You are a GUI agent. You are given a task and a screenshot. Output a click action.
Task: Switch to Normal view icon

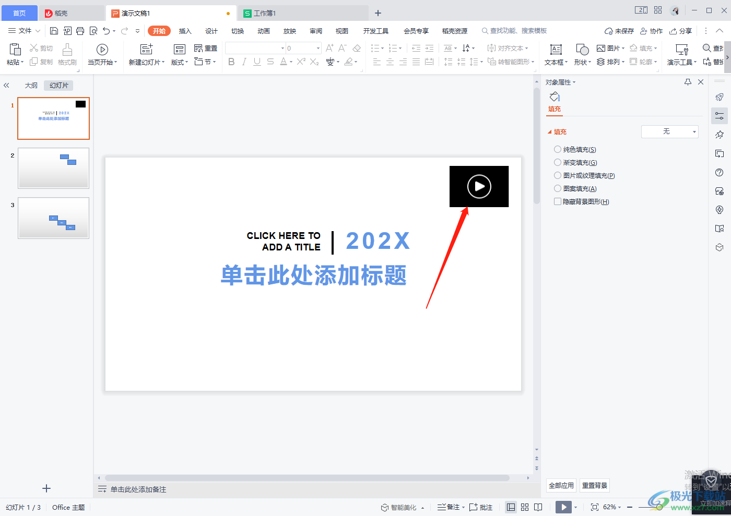pos(511,507)
